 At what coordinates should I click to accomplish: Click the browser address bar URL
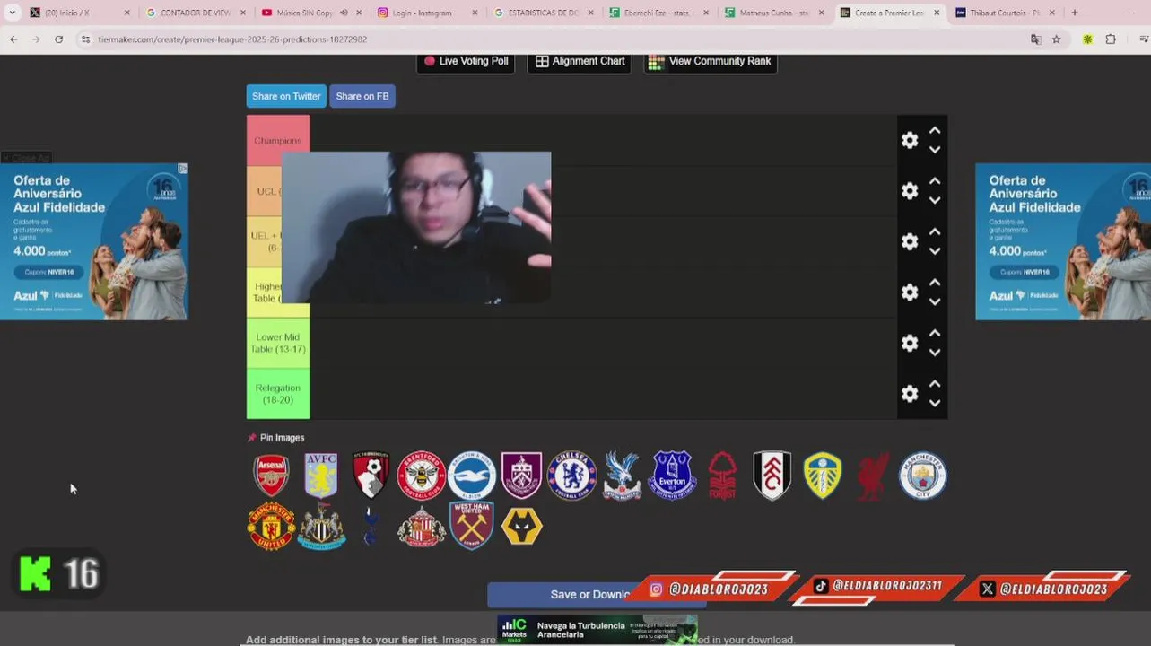coord(232,39)
